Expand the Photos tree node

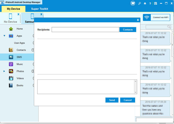coord(4,71)
